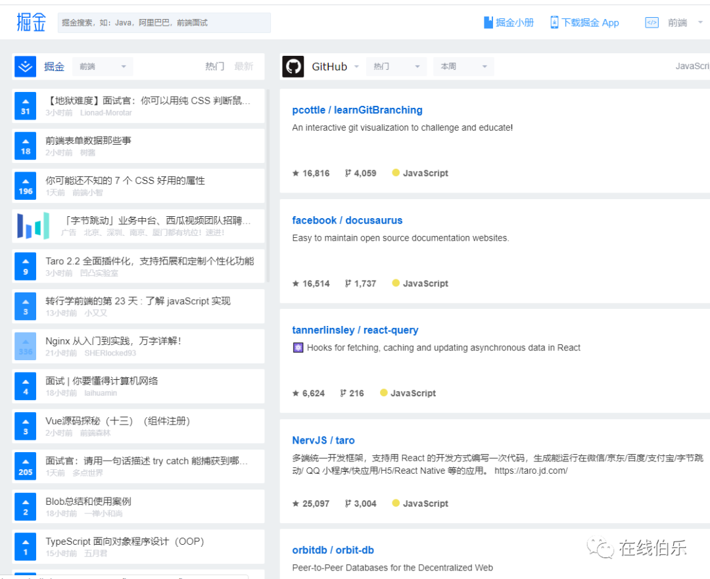
Task: Click the 16,514 star count of docusaurus
Action: click(x=311, y=284)
